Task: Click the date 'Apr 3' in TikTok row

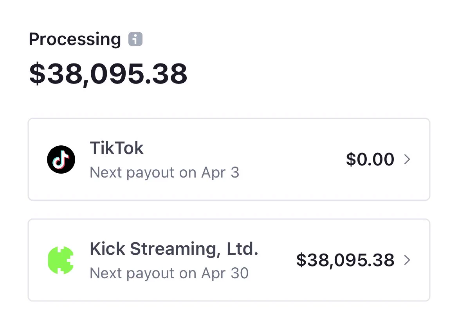Action: click(x=220, y=172)
